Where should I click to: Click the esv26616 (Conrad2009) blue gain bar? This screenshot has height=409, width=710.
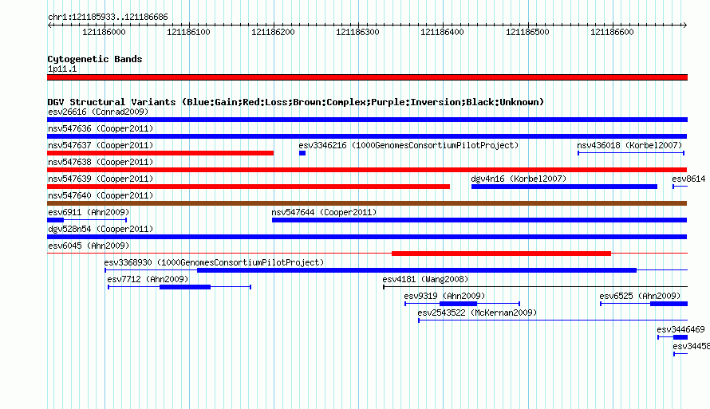click(x=367, y=120)
